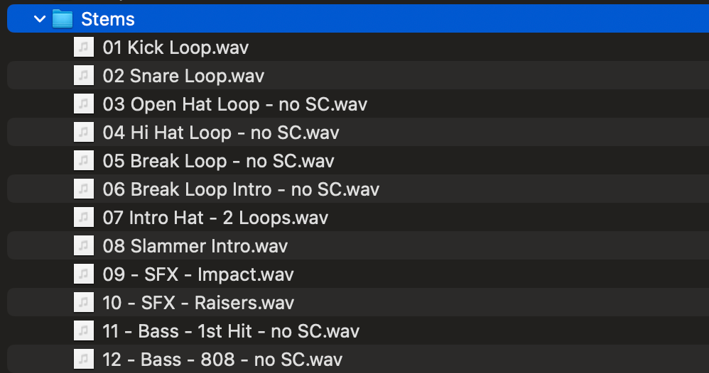Click the file icon for 12 Bass 808
Image resolution: width=709 pixels, height=373 pixels.
84,360
